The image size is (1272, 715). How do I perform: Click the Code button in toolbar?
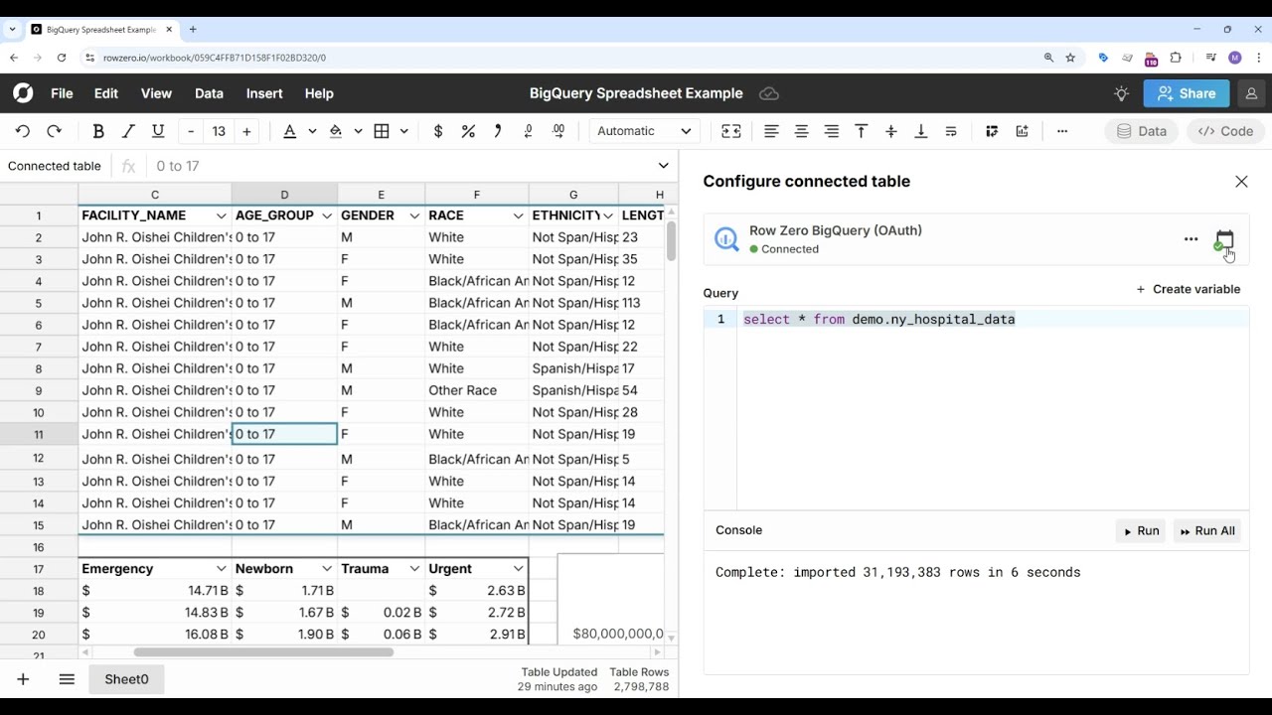pos(1225,131)
